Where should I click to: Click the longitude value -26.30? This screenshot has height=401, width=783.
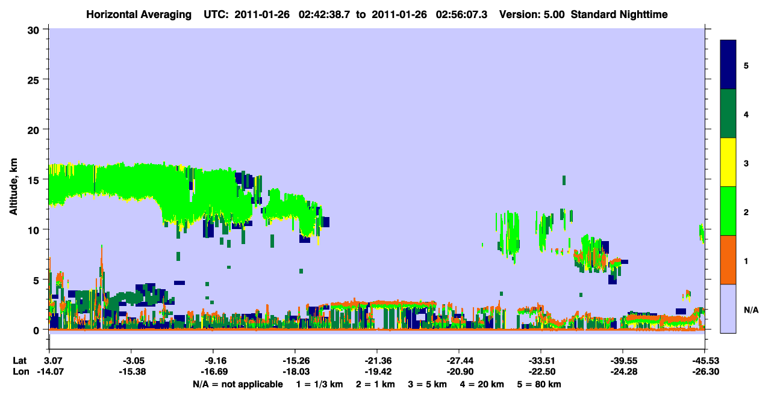tap(704, 372)
